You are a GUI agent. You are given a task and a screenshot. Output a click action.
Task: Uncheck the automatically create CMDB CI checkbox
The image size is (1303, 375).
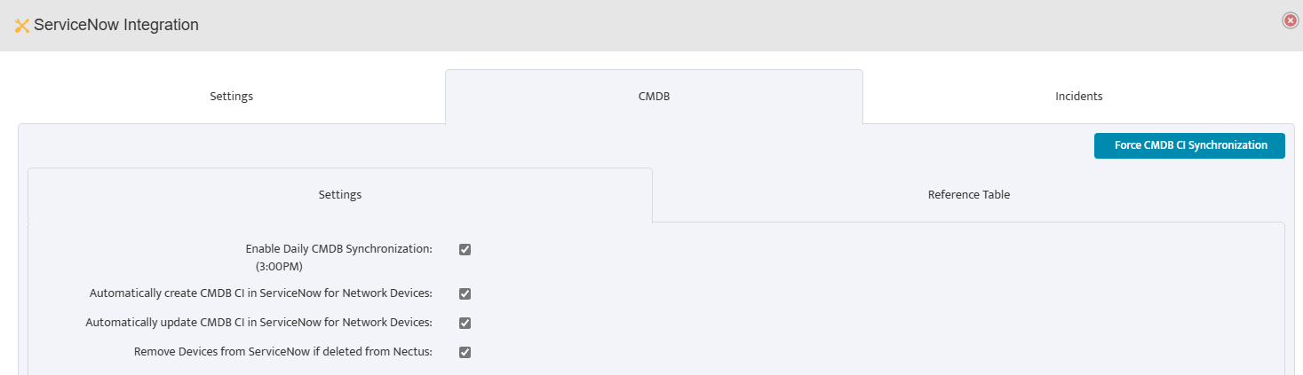pos(465,293)
